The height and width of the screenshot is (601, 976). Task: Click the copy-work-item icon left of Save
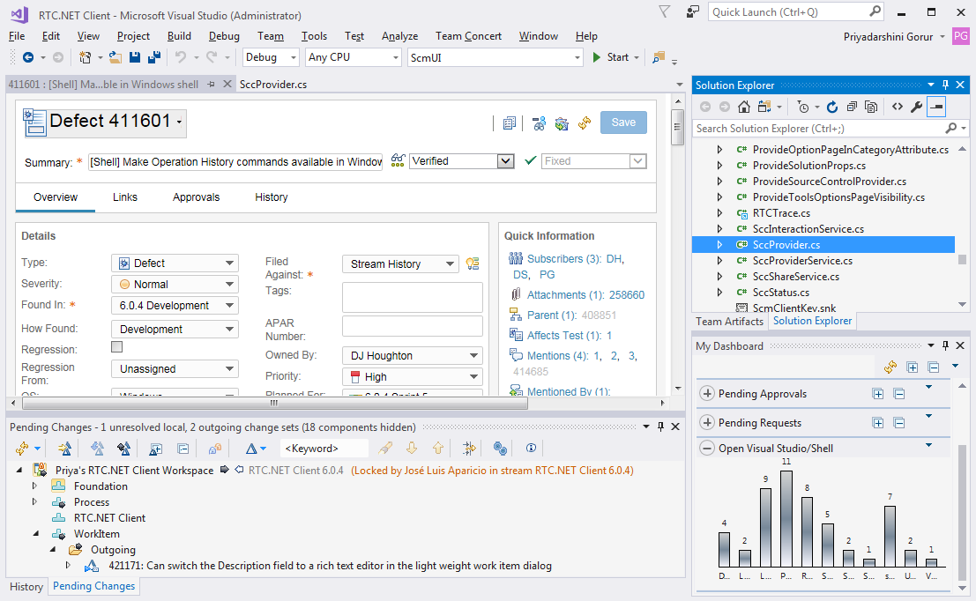[x=510, y=123]
